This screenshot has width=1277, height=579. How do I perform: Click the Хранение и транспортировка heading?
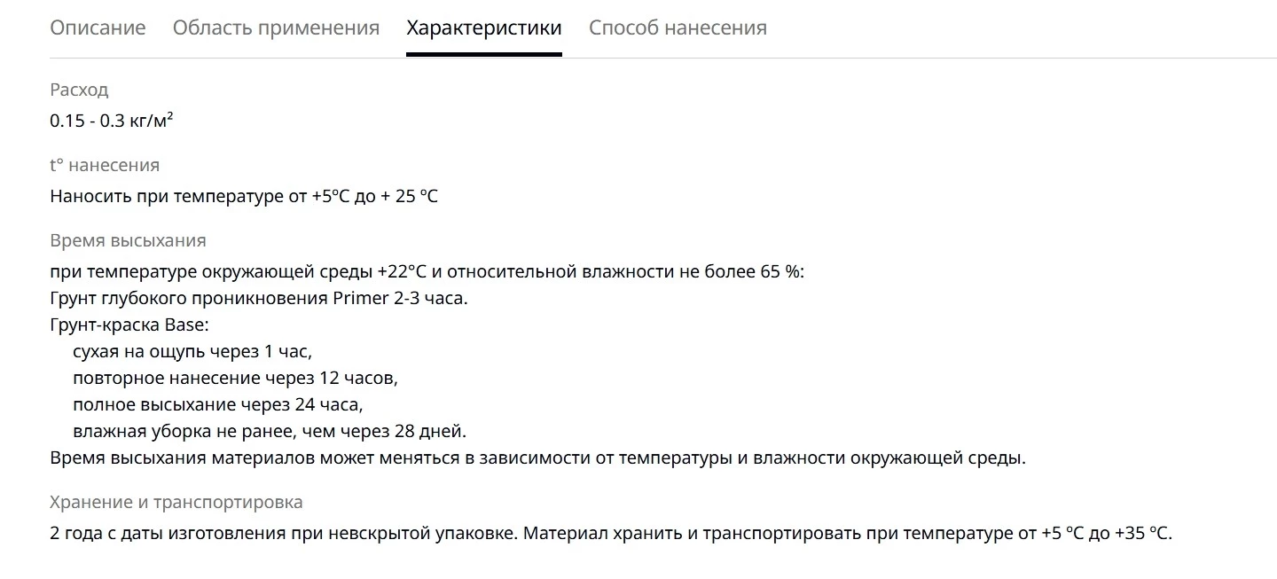pyautogui.click(x=176, y=502)
